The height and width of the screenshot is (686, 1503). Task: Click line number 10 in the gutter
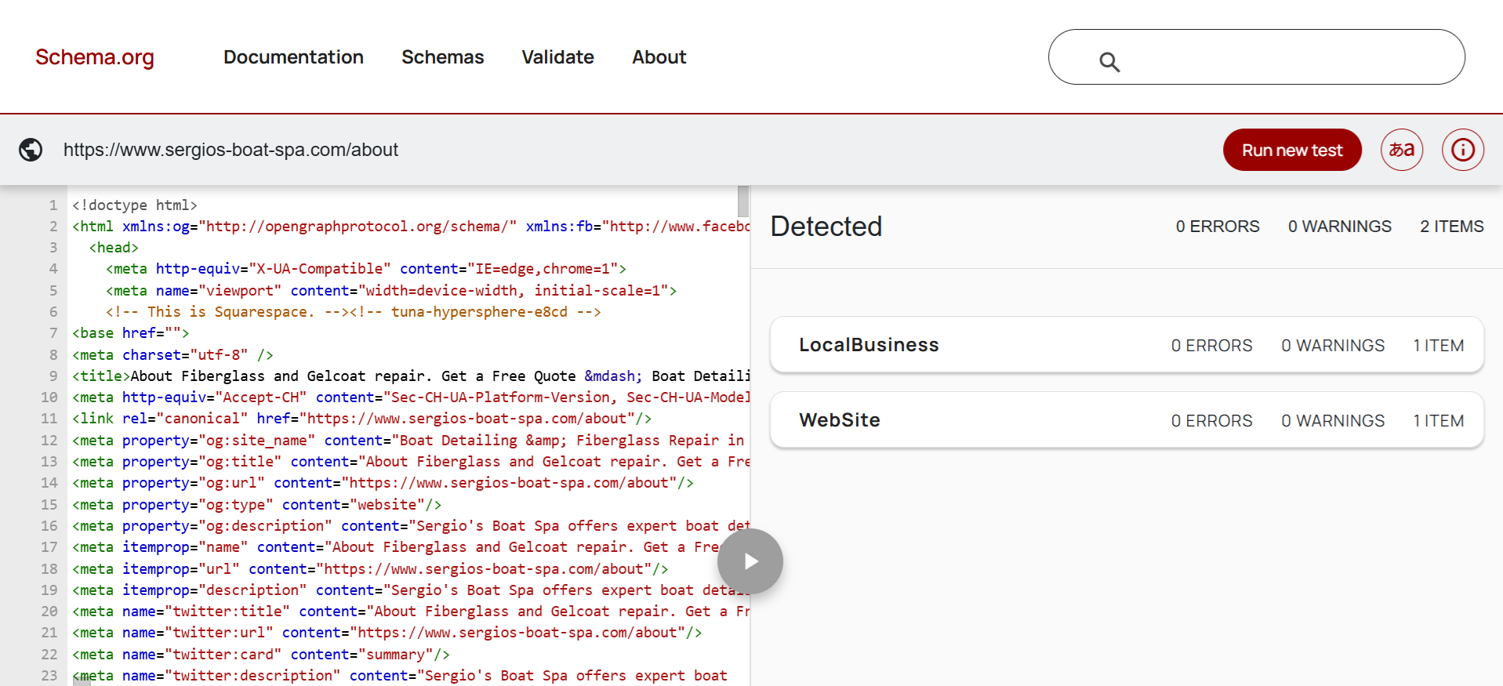point(49,397)
